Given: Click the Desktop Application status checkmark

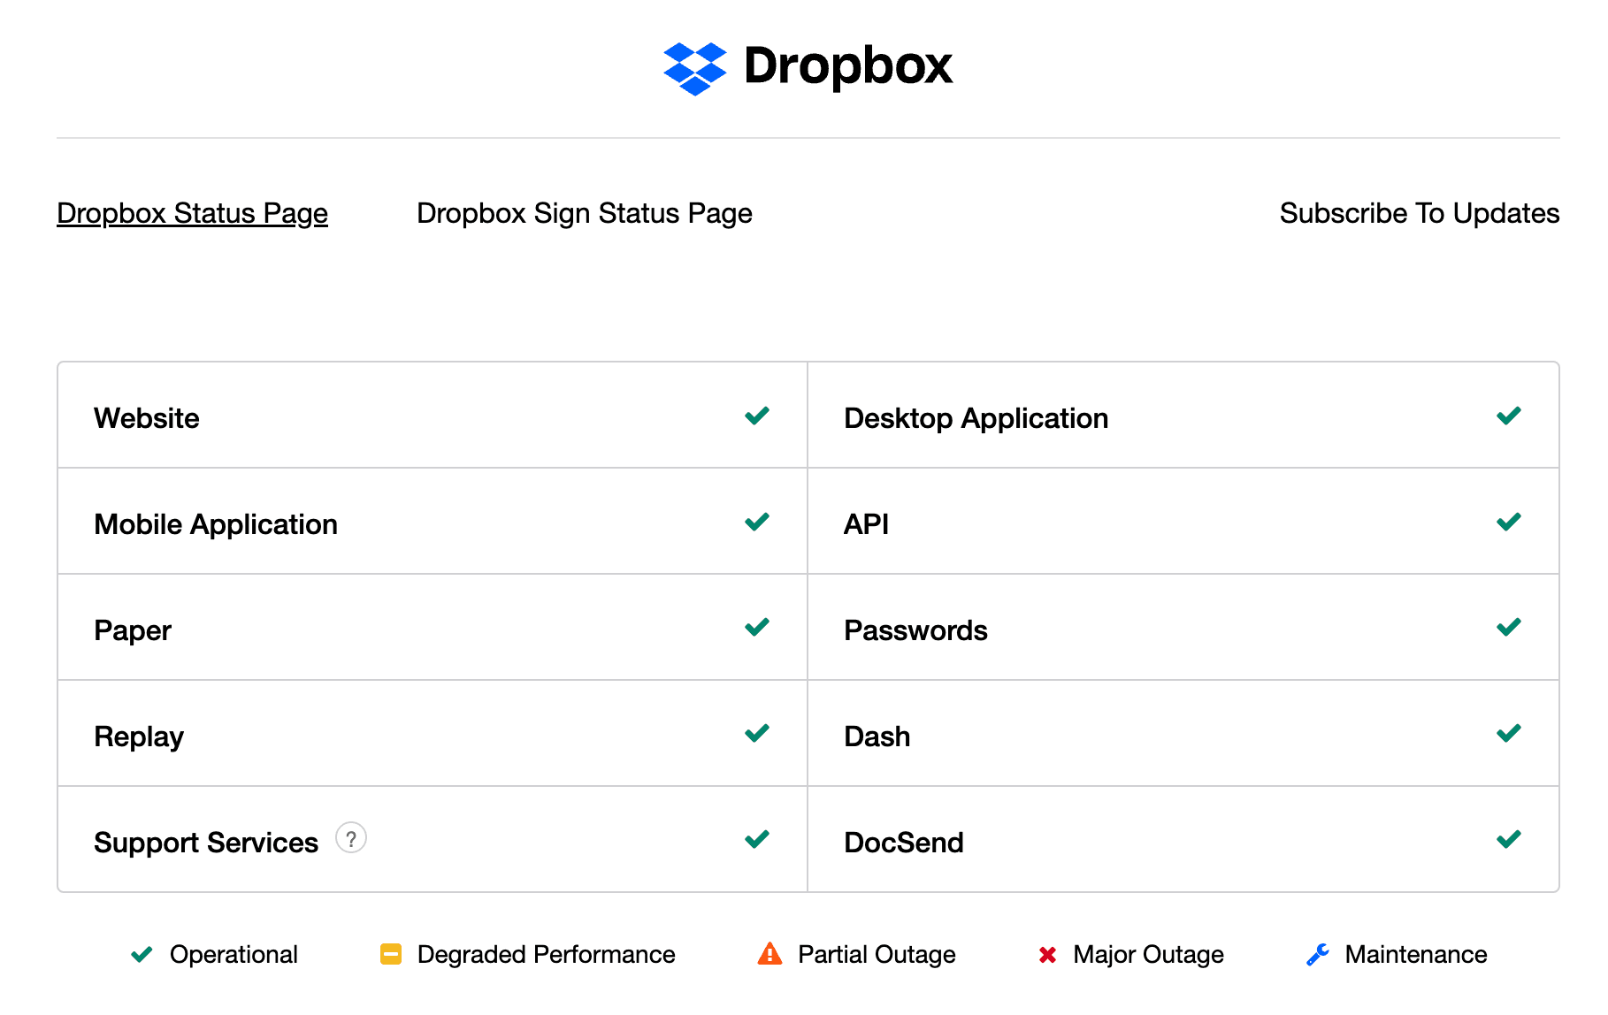Looking at the screenshot, I should click(1508, 416).
